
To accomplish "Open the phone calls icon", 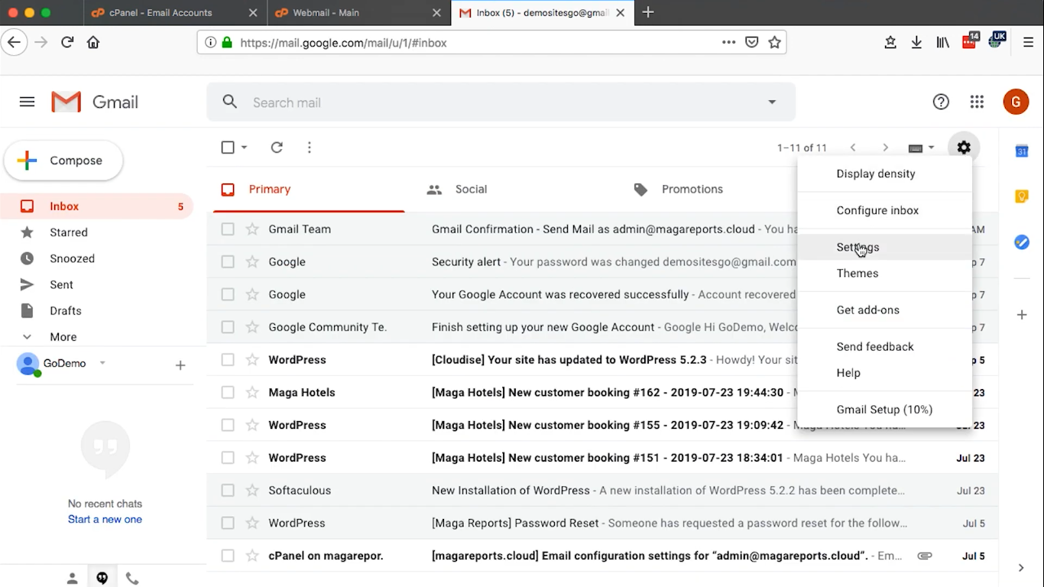I will coord(132,579).
